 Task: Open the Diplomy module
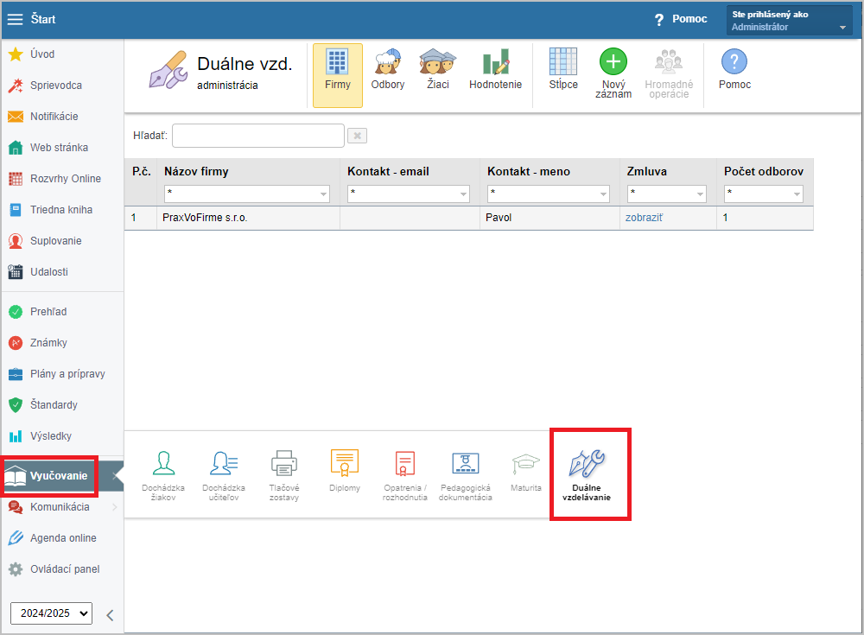(x=345, y=472)
